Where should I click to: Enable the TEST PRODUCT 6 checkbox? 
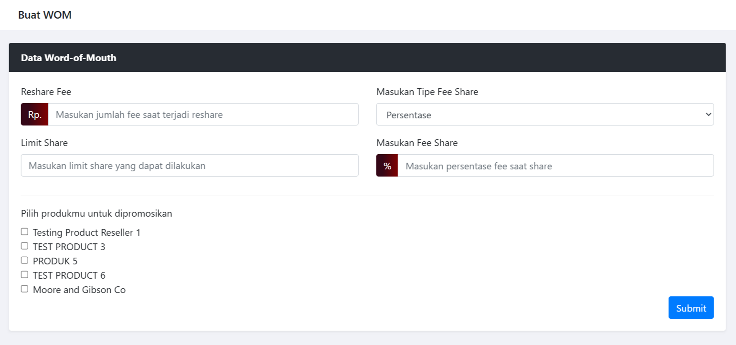click(x=25, y=275)
